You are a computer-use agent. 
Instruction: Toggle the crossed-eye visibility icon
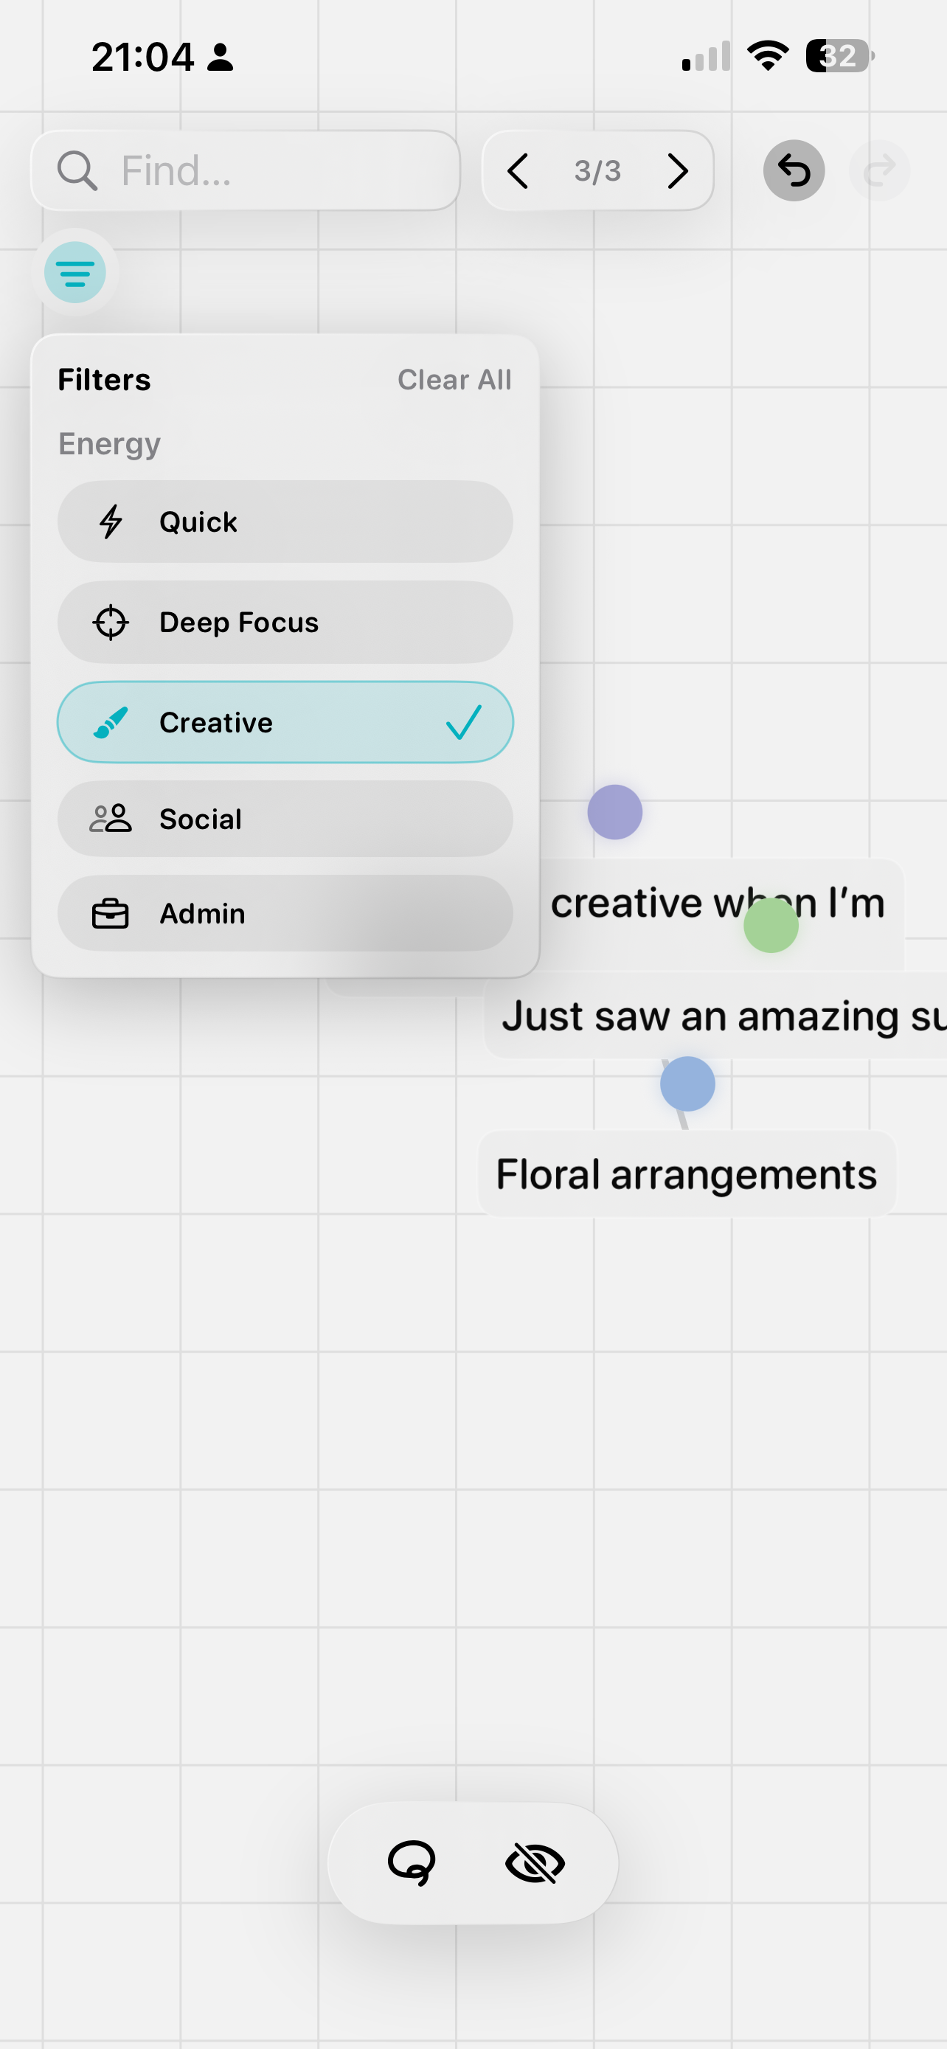click(x=535, y=1863)
